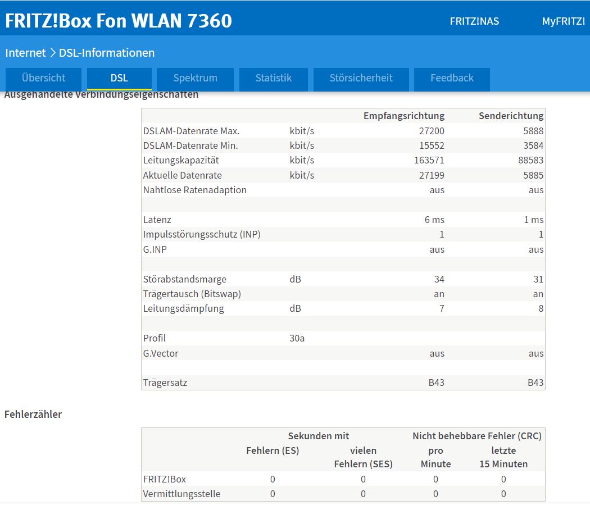590x519 pixels.
Task: Click the Sekunden mit column header
Action: point(319,436)
